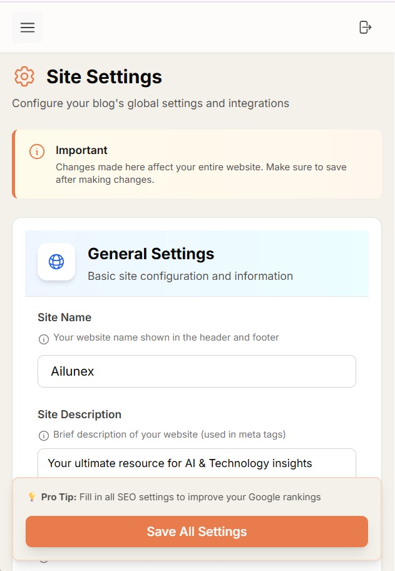395x571 pixels.
Task: Focus the Site Name field containing Ailunex
Action: pos(197,371)
